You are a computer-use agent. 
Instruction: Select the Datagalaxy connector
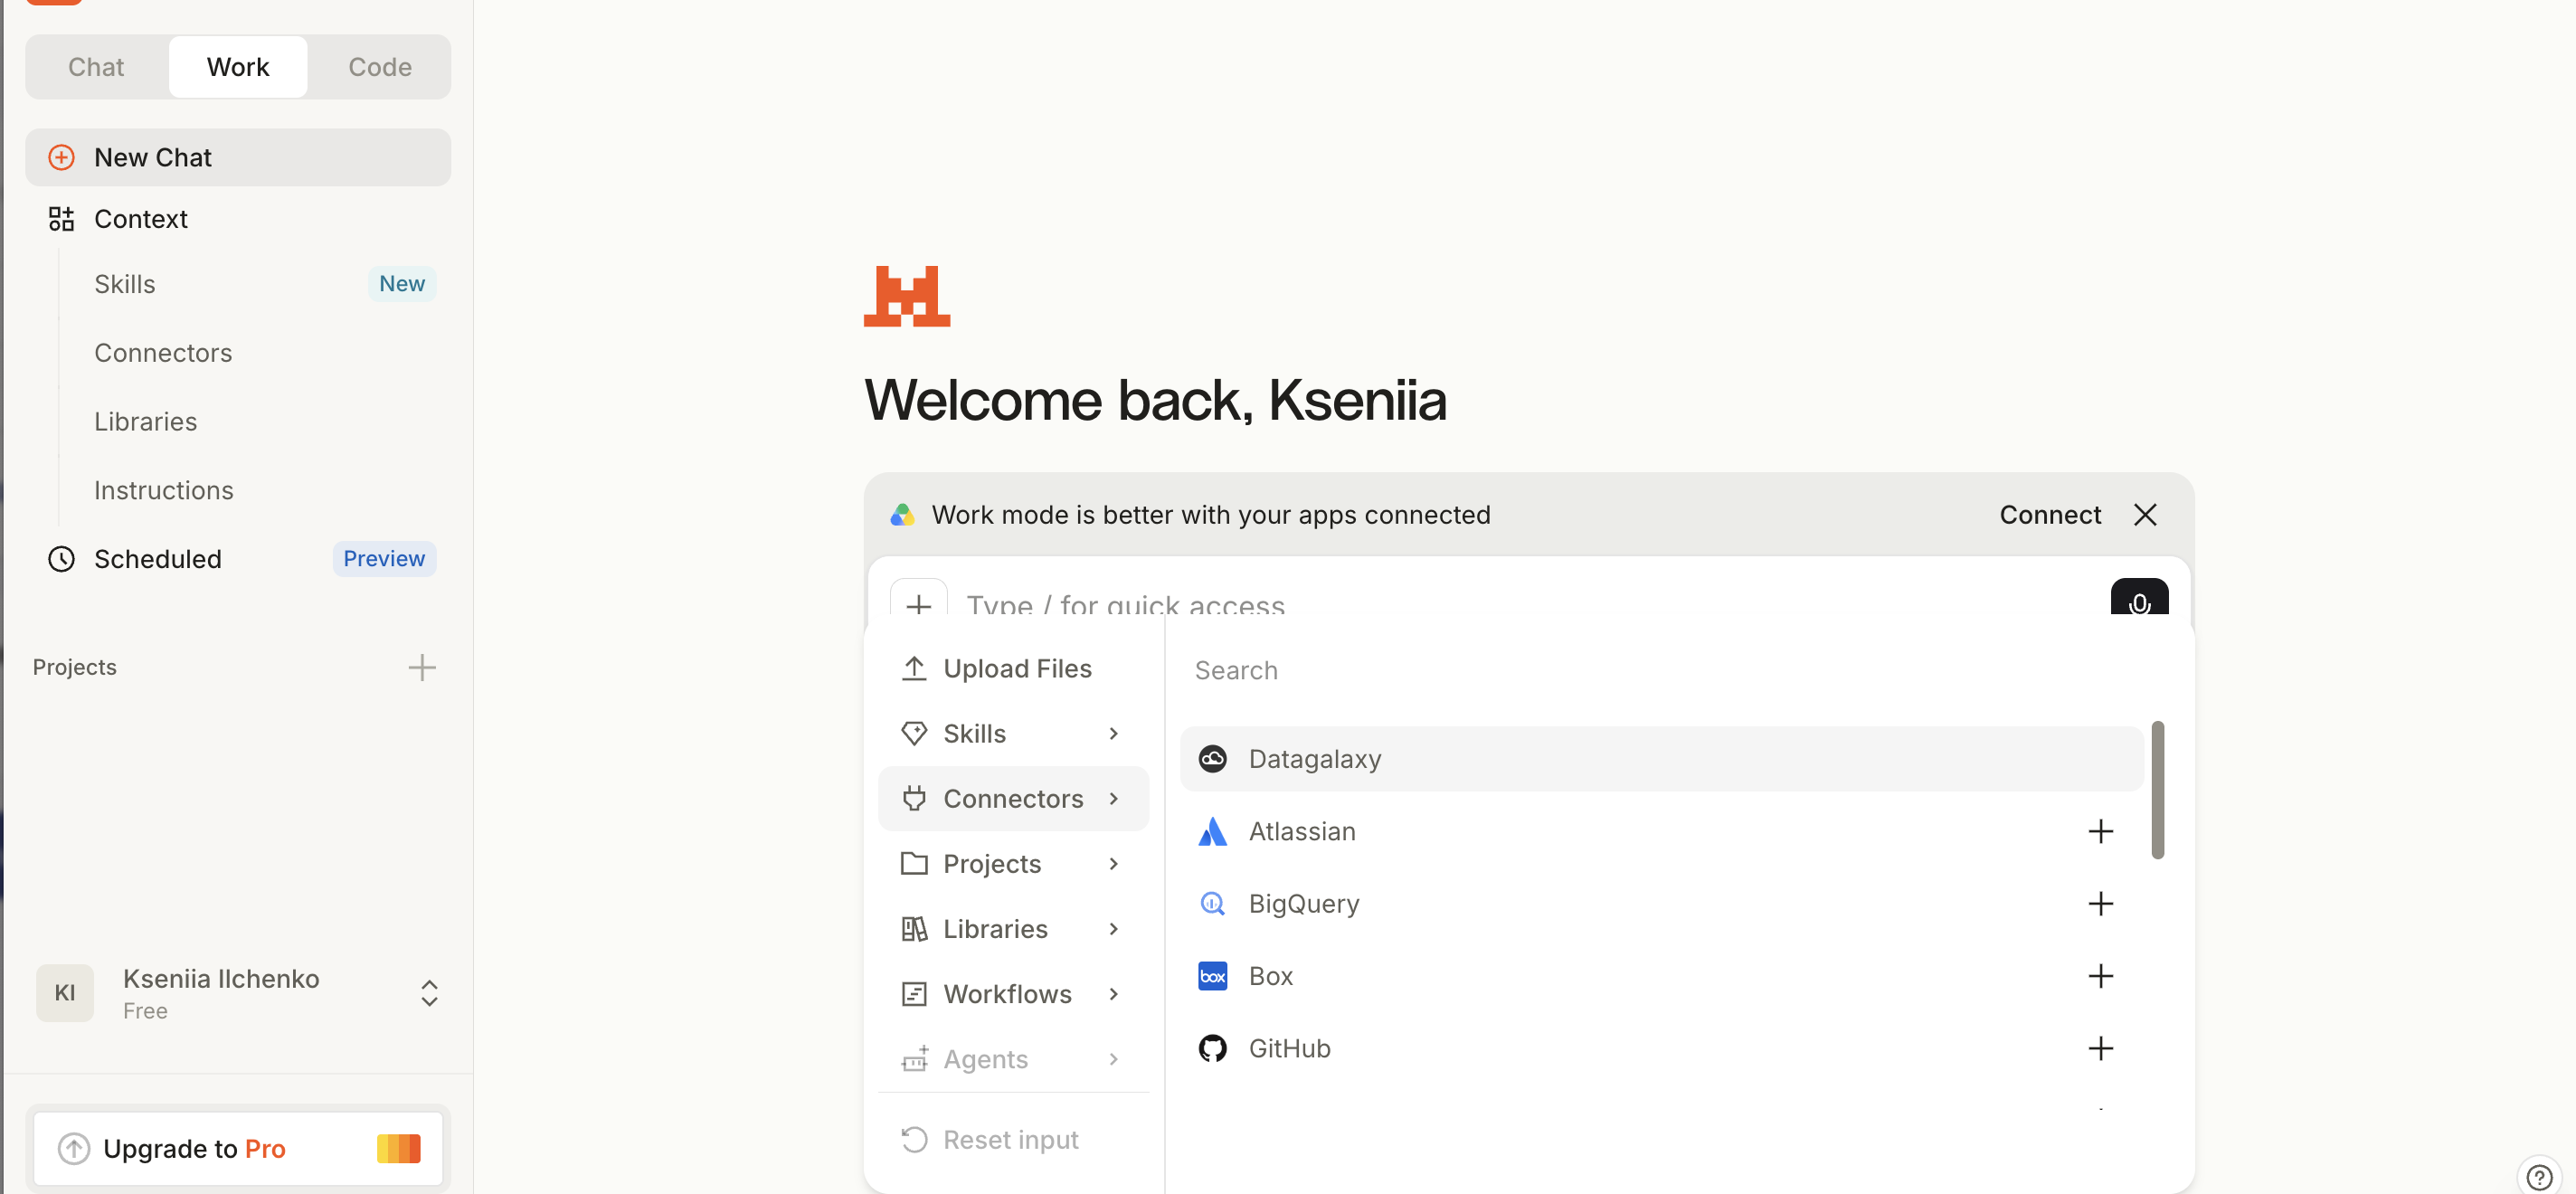(x=1661, y=759)
